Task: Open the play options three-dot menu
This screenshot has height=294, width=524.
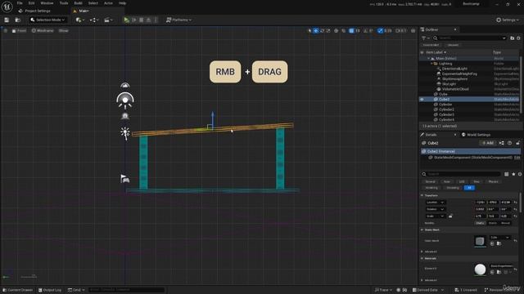Action: pyautogui.click(x=156, y=20)
